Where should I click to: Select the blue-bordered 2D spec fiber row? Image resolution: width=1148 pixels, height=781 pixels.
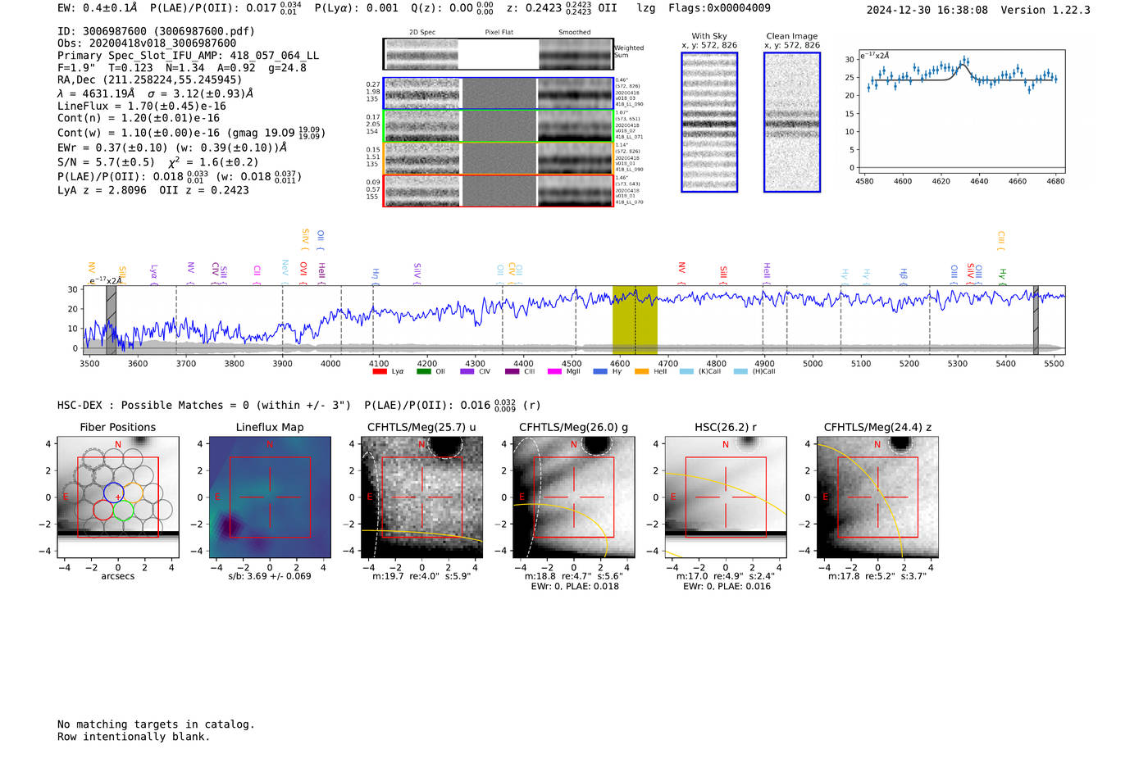[498, 93]
